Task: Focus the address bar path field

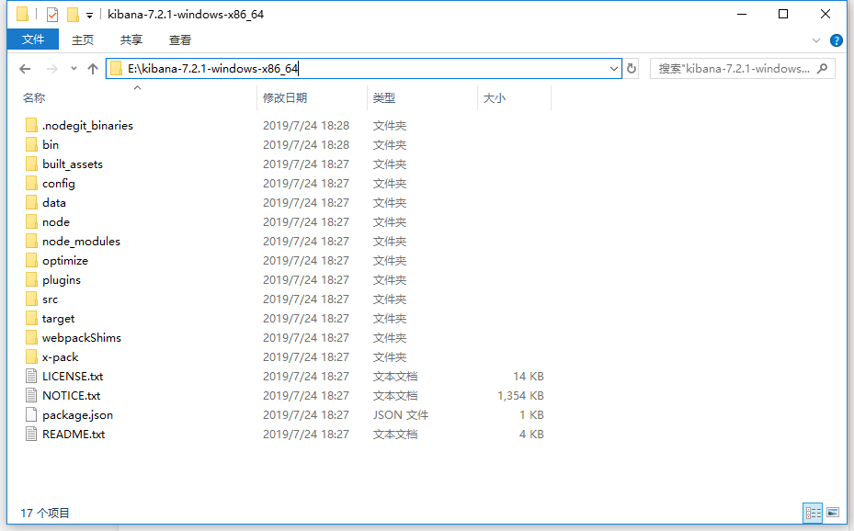Action: pyautogui.click(x=365, y=69)
